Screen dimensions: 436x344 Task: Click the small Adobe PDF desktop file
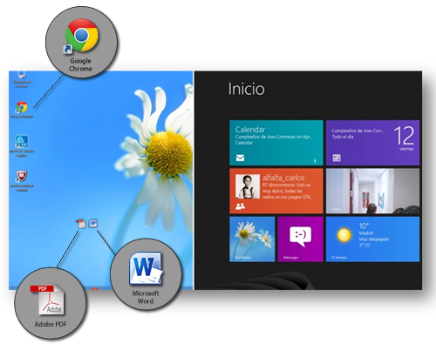pos(81,224)
